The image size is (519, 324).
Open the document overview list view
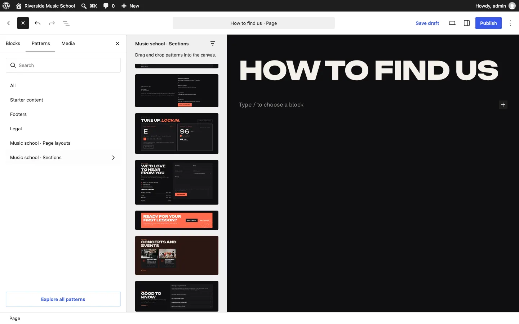66,23
